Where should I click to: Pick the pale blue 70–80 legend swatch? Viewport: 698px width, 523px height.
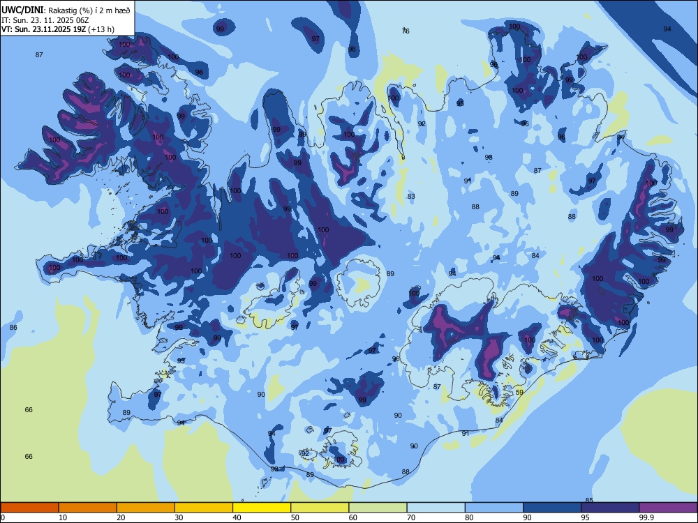(436, 508)
